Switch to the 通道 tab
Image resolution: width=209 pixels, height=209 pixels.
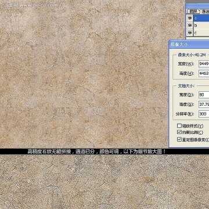[205, 12]
